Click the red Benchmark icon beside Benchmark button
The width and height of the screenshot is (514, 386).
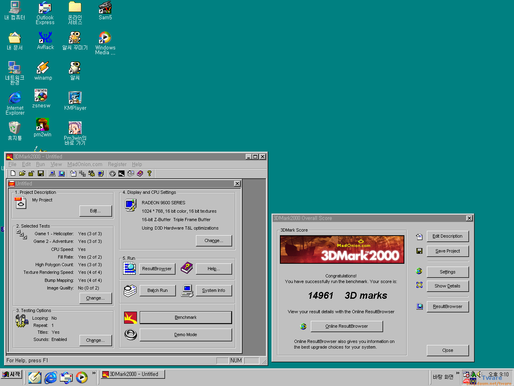131,318
